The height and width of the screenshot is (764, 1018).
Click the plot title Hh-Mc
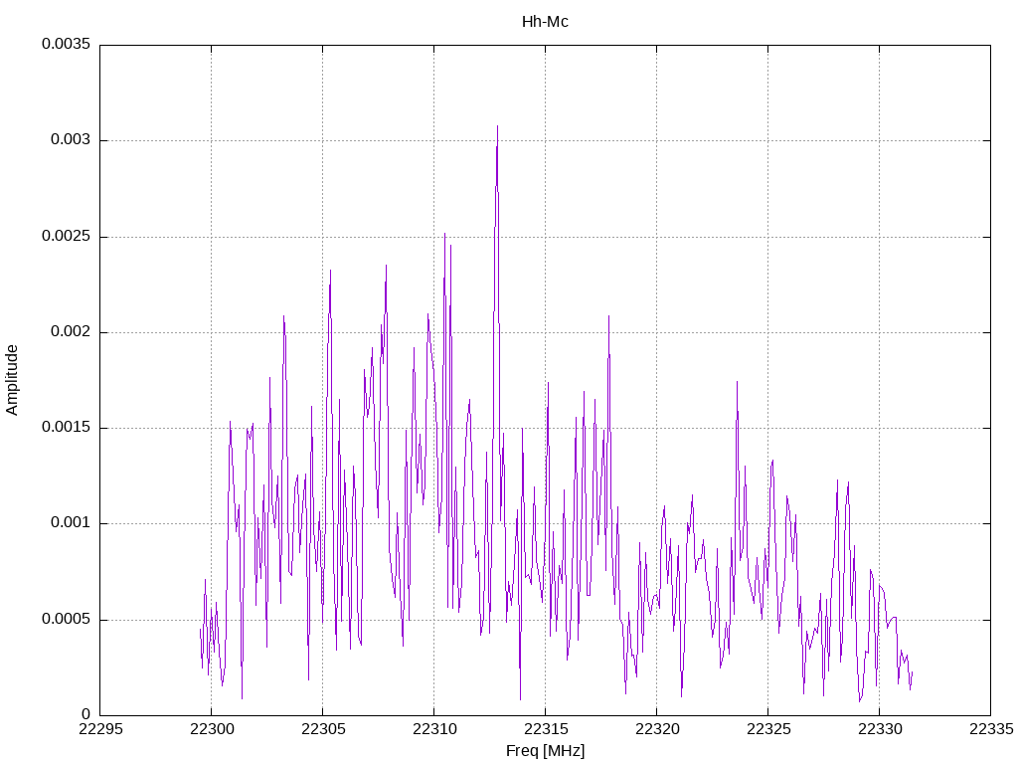[x=545, y=22]
